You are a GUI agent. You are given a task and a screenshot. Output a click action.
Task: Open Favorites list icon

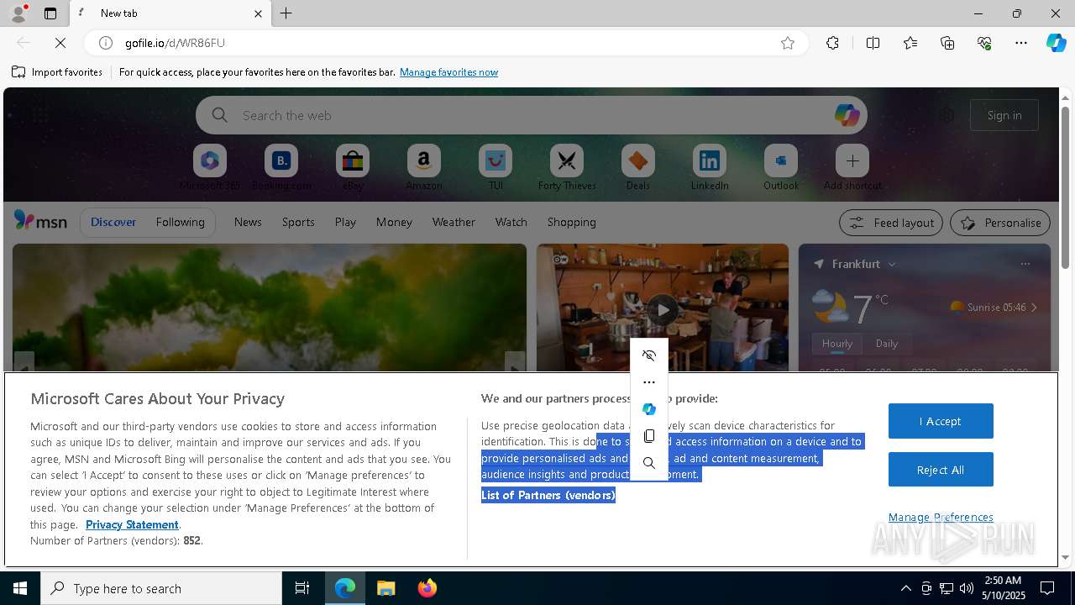click(910, 43)
